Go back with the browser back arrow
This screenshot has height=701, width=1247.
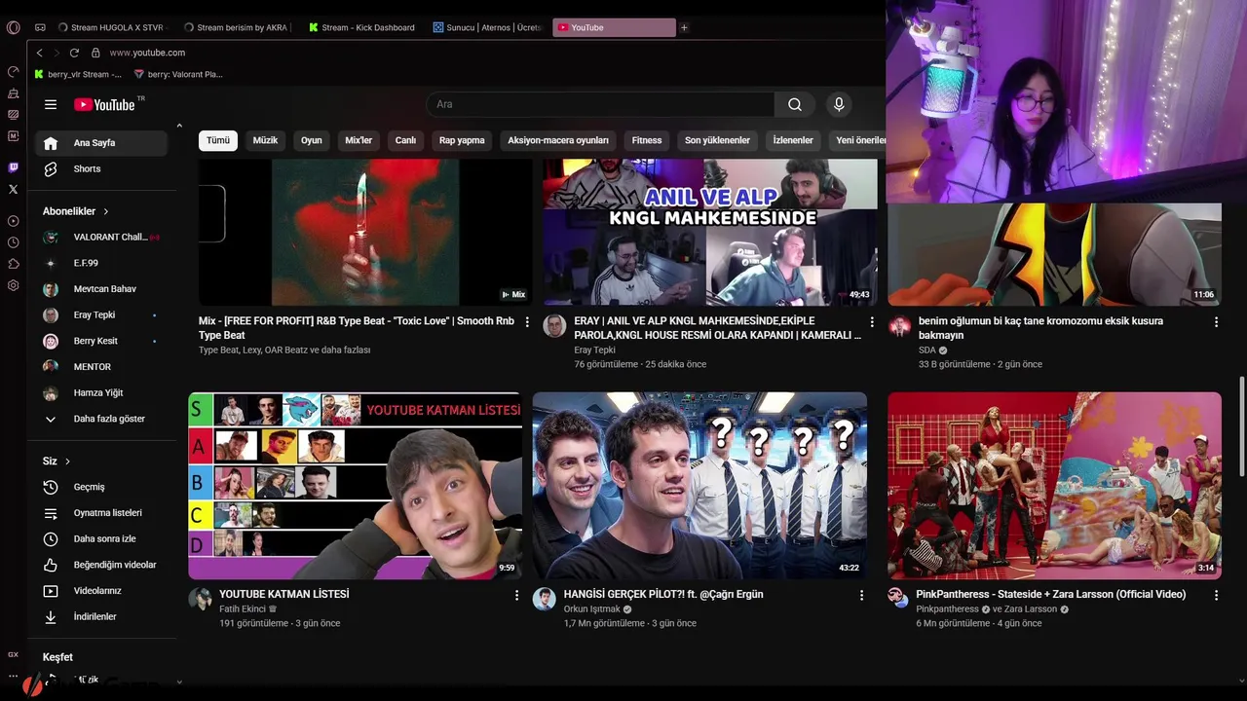[x=39, y=53]
